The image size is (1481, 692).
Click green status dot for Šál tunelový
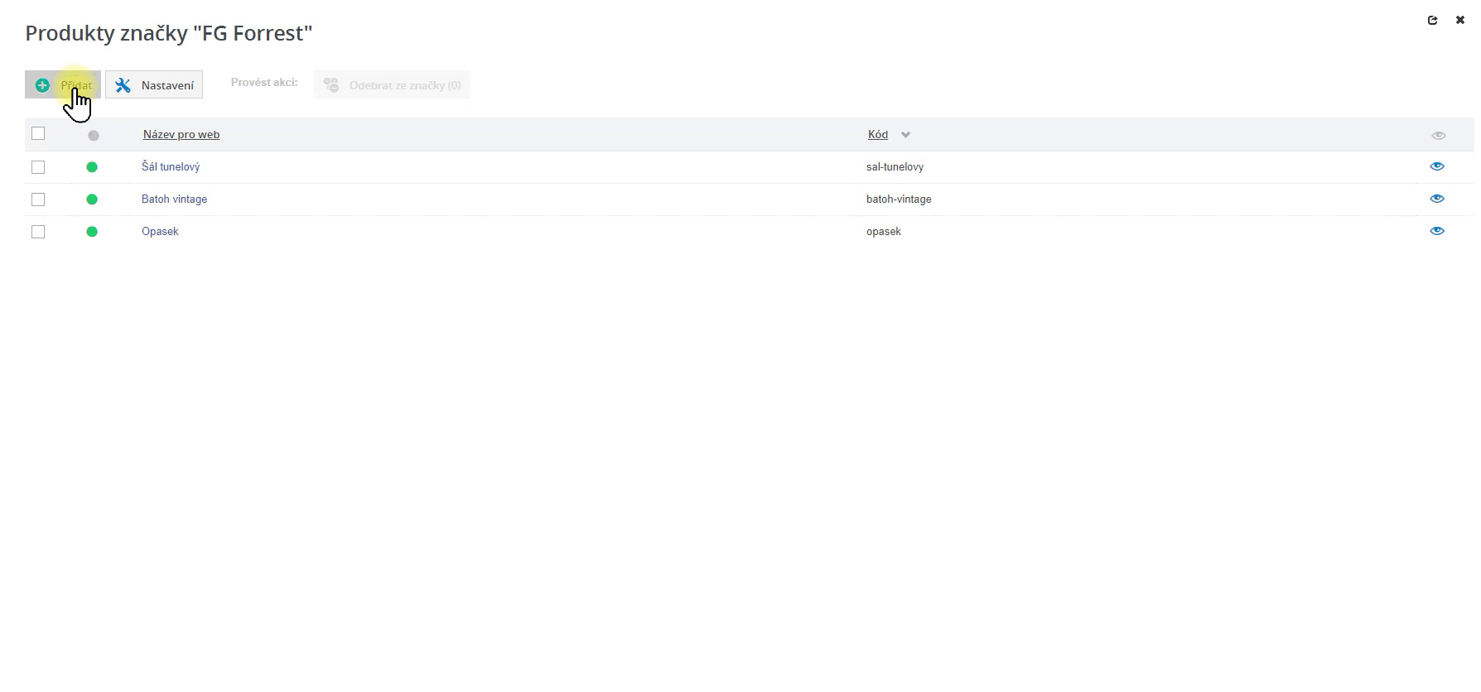pyautogui.click(x=92, y=167)
